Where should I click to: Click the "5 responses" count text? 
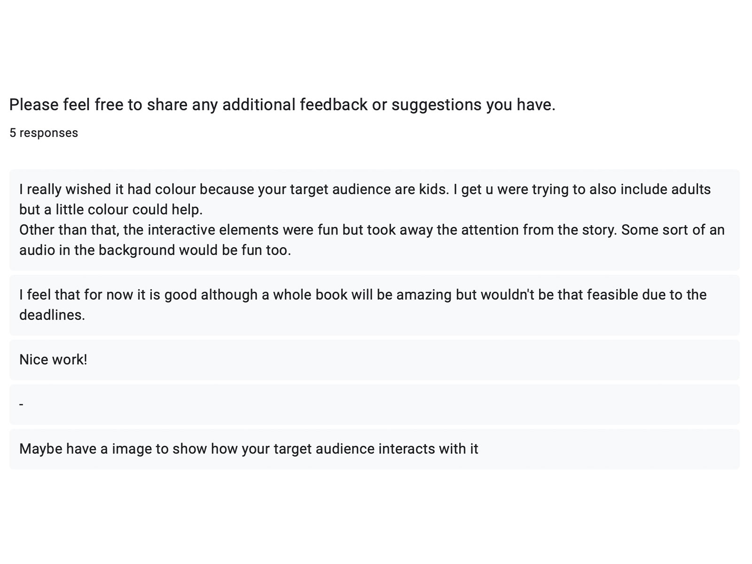point(44,133)
